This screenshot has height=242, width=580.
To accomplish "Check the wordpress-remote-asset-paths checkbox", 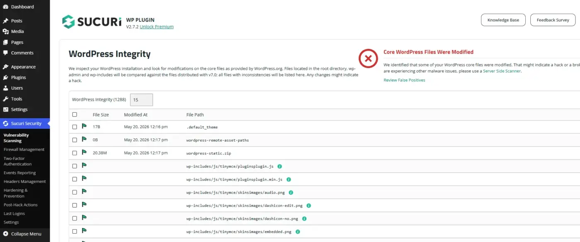I will [x=75, y=140].
